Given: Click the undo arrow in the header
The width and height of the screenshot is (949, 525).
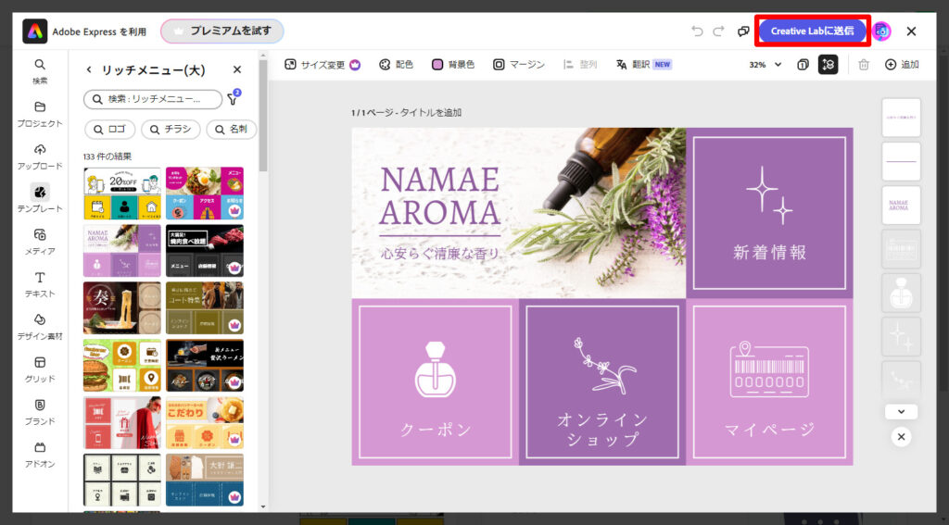Looking at the screenshot, I should pyautogui.click(x=697, y=31).
